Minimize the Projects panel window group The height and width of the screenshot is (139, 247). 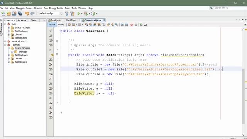[x=44, y=20]
